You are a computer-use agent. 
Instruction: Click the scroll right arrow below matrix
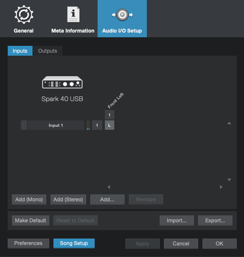coord(221,187)
